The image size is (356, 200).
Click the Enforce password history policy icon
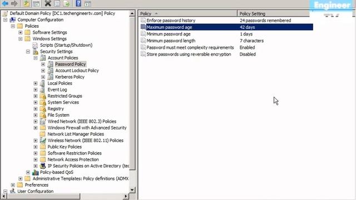(143, 21)
